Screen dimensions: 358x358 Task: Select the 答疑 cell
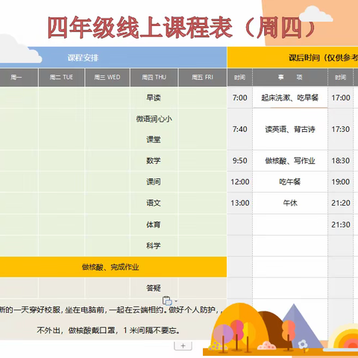tap(154, 288)
